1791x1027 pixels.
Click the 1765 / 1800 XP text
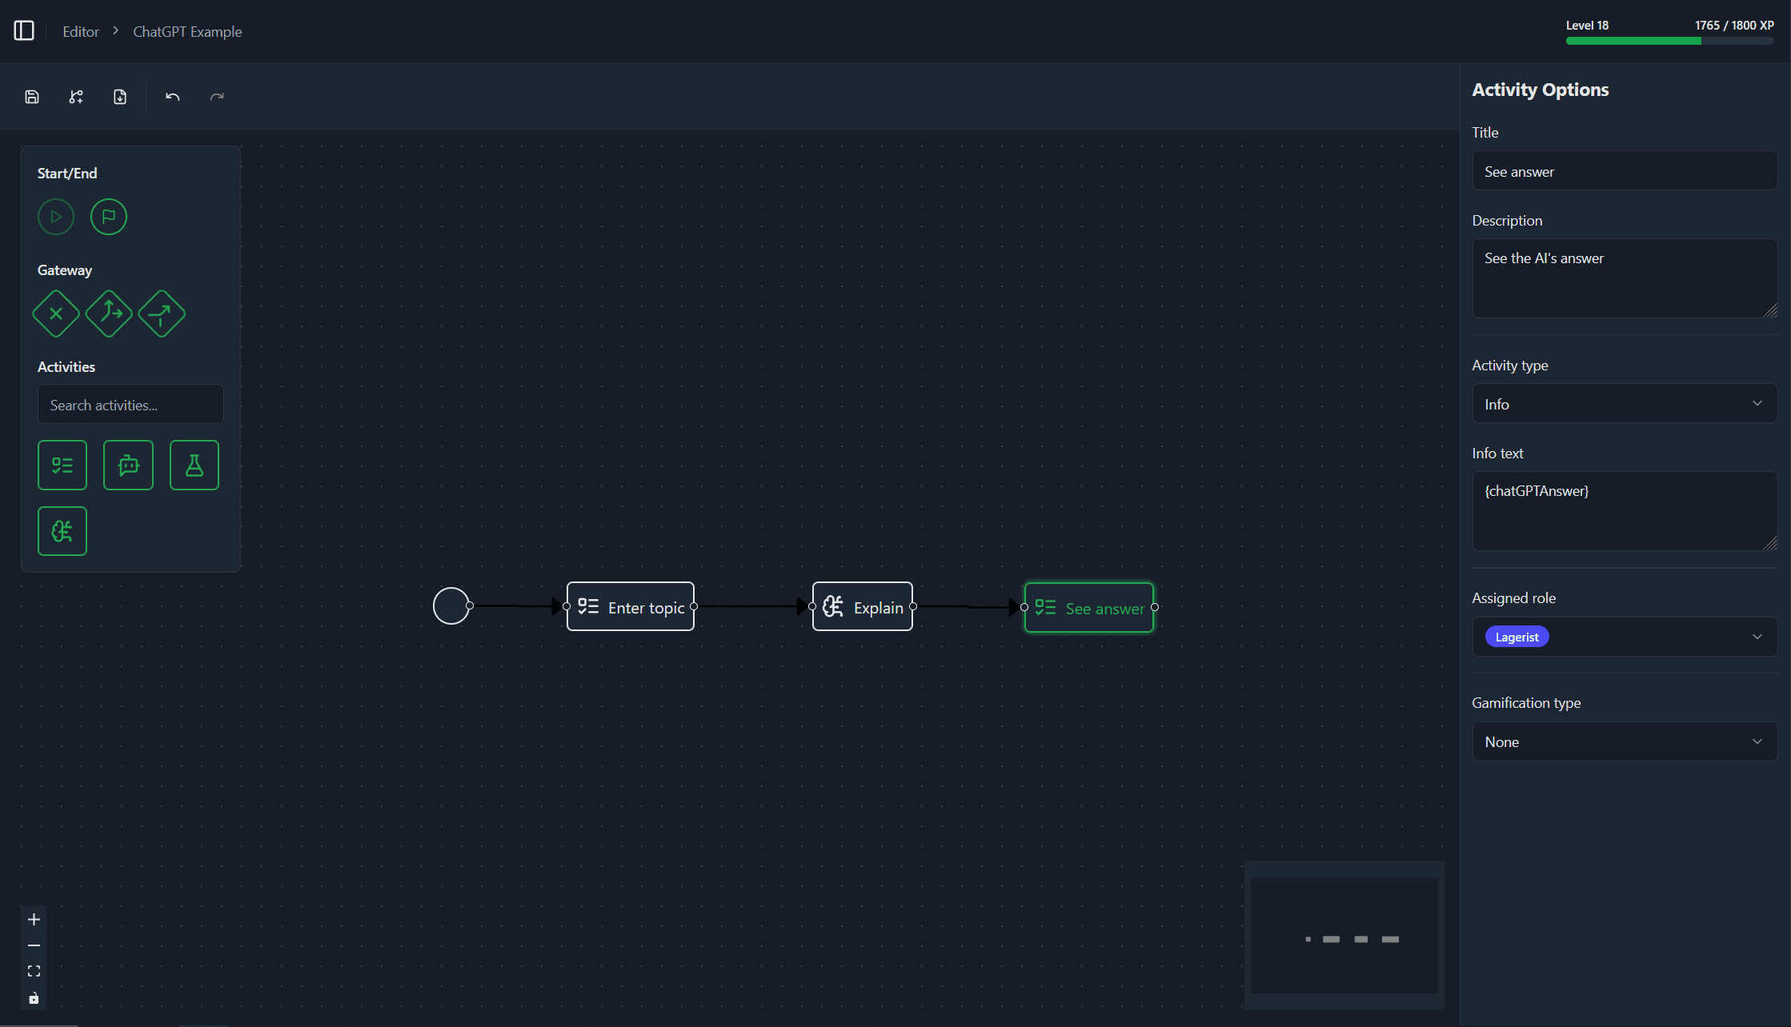tap(1734, 25)
